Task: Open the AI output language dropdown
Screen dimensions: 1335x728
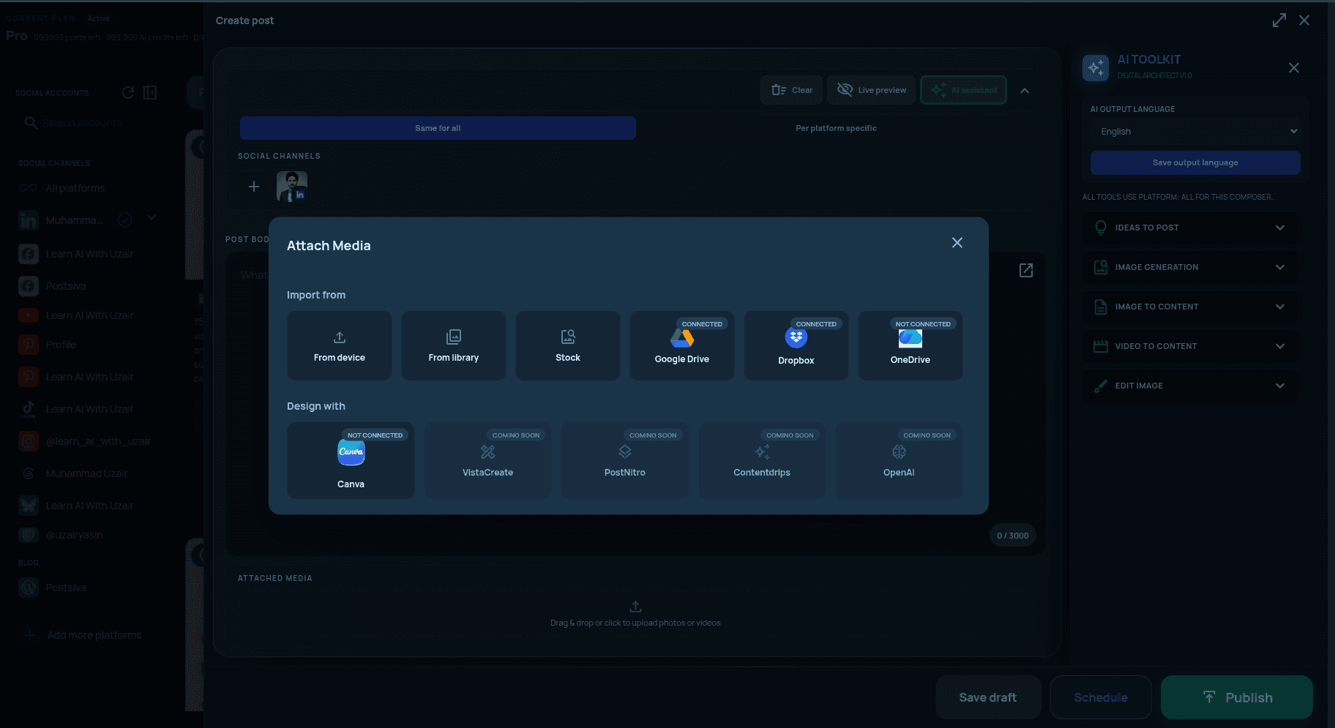Action: pos(1196,132)
